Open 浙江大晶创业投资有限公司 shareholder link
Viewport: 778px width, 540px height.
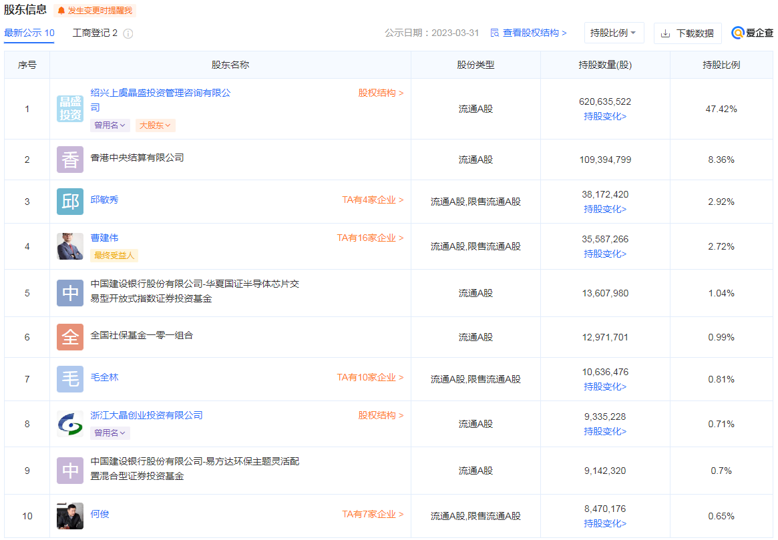point(146,416)
